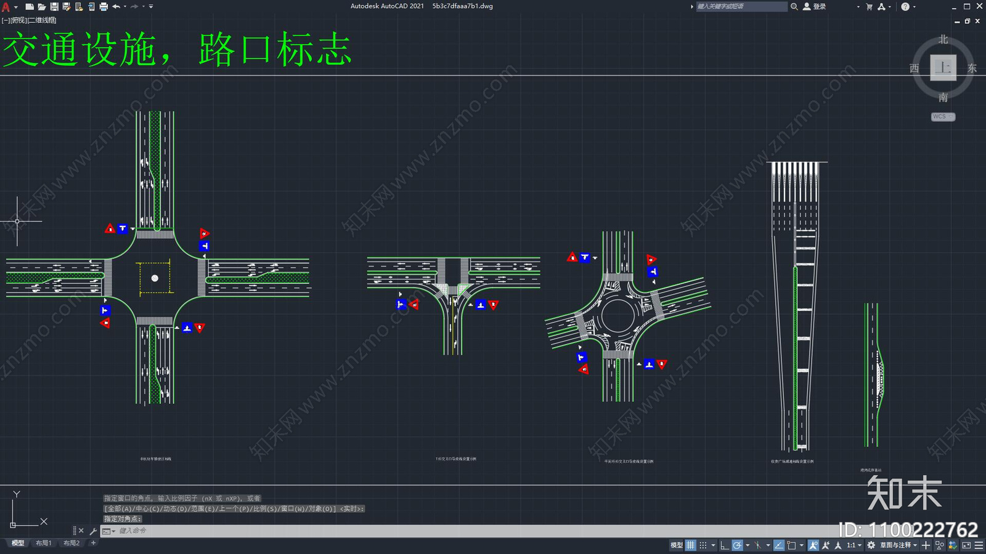Click the isolate objects icon
The image size is (986, 554).
(940, 545)
